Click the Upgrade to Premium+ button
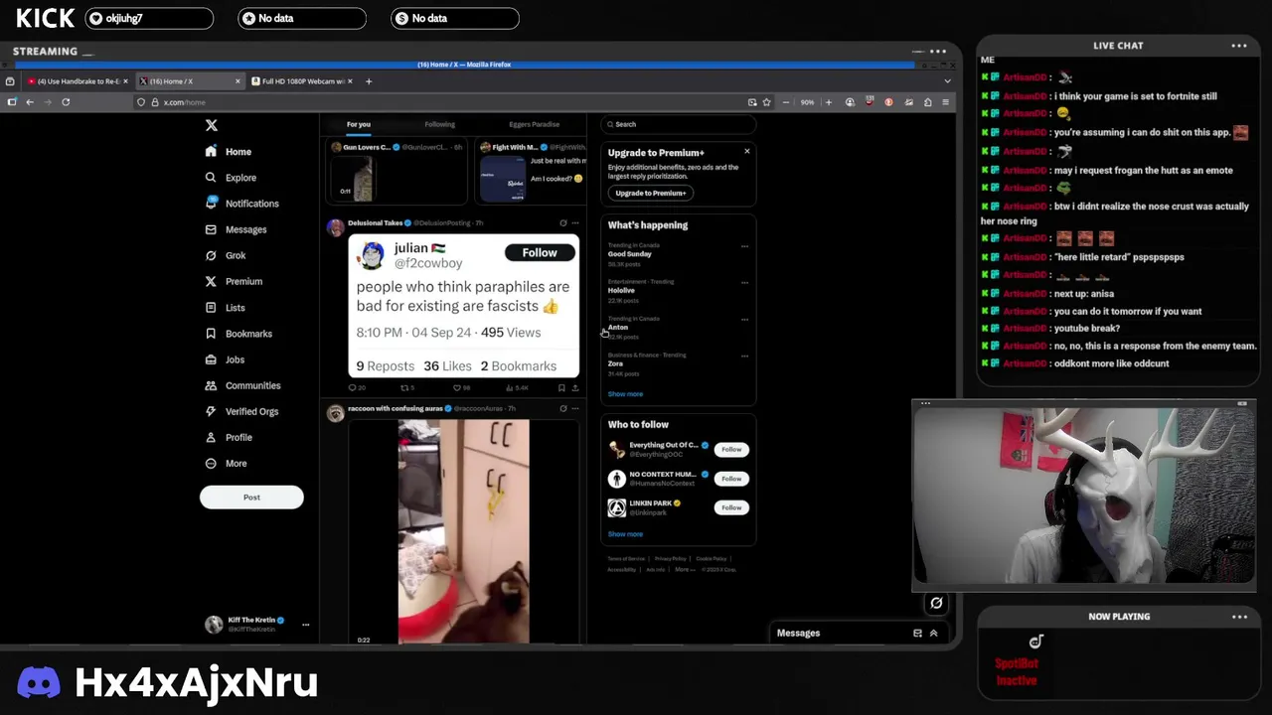The image size is (1272, 715). coord(650,193)
